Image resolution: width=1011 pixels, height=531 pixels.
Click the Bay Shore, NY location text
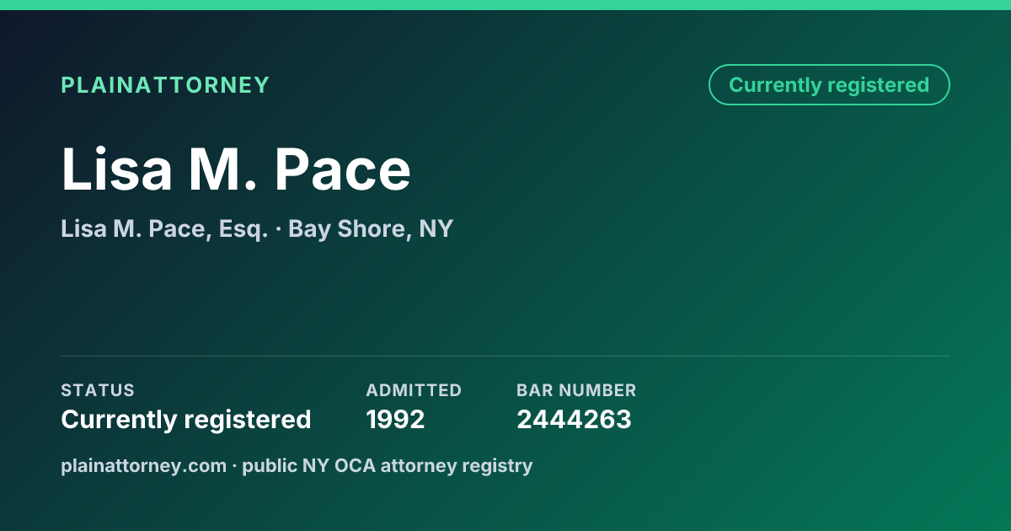tap(371, 228)
